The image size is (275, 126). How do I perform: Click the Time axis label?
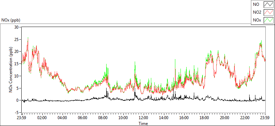(143, 124)
